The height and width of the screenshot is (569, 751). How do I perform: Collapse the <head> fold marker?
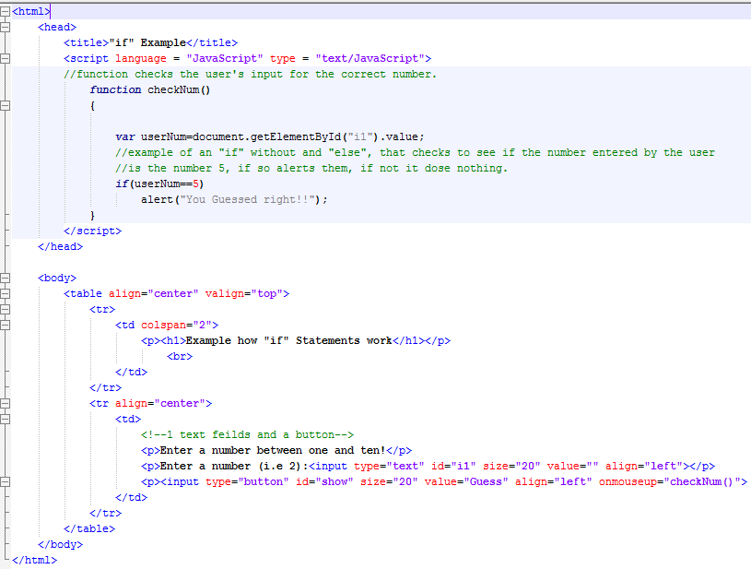[x=5, y=28]
